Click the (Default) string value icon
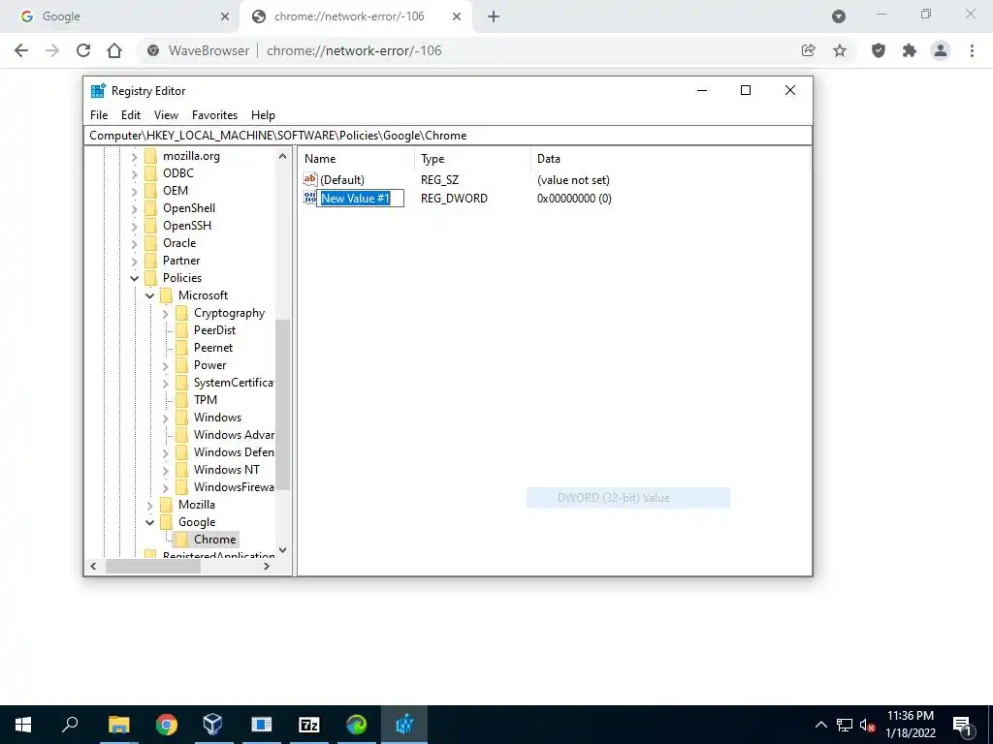Screen dimensions: 993x744 (309, 179)
